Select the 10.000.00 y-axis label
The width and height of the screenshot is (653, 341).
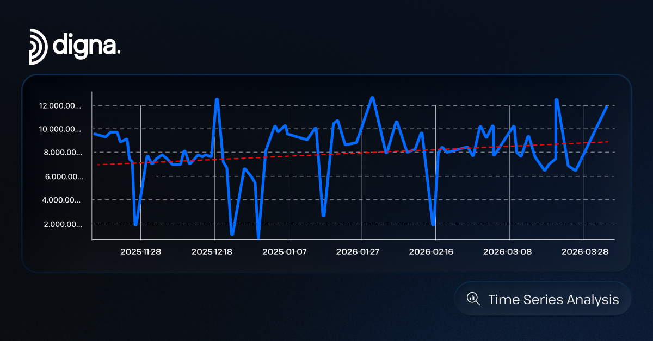59,129
